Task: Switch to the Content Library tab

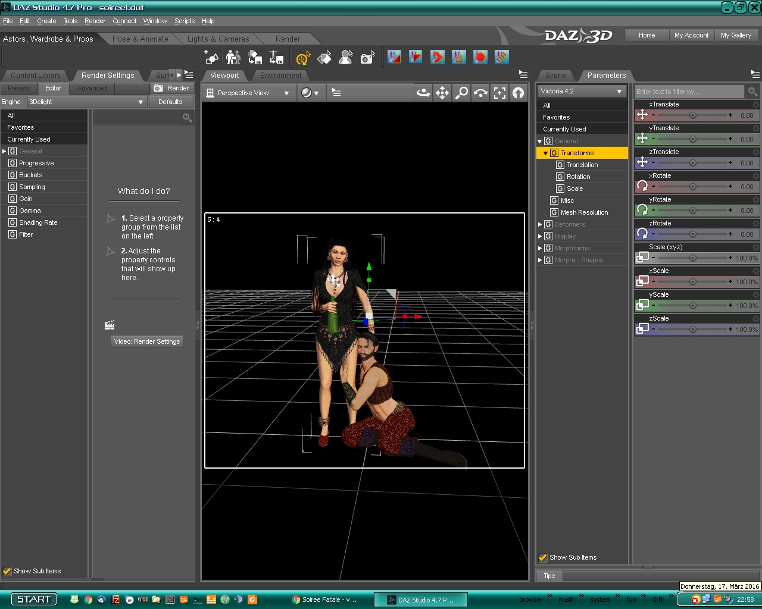Action: [x=36, y=76]
